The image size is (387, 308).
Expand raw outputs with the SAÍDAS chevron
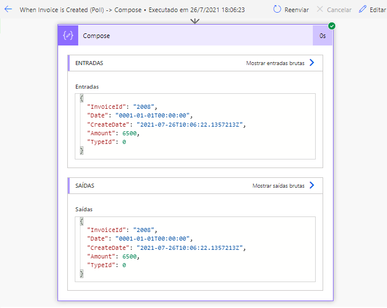pyautogui.click(x=312, y=185)
